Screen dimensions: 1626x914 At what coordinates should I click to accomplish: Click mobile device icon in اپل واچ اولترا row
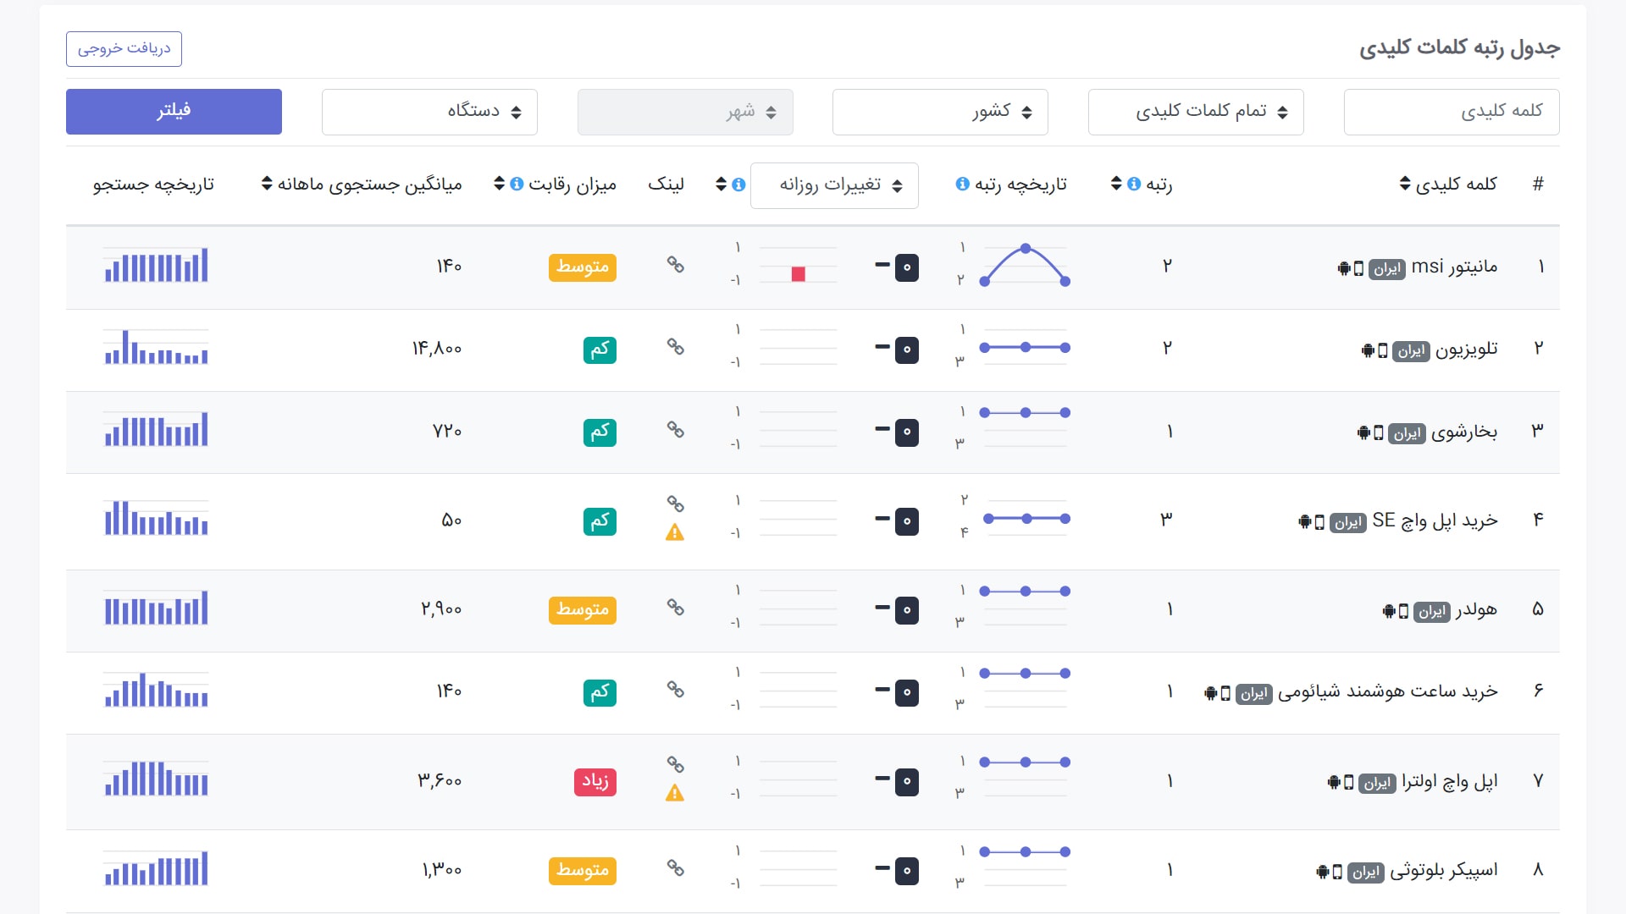[1349, 783]
